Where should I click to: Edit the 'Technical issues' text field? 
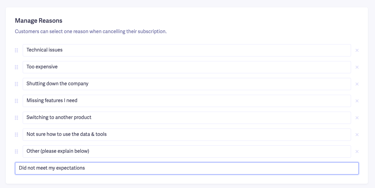click(187, 50)
